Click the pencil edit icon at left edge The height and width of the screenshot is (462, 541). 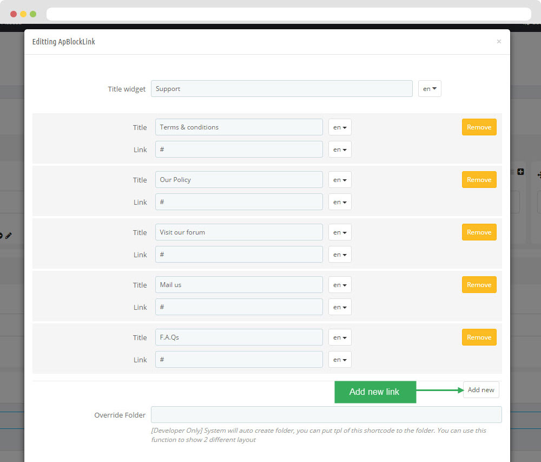[x=9, y=236]
